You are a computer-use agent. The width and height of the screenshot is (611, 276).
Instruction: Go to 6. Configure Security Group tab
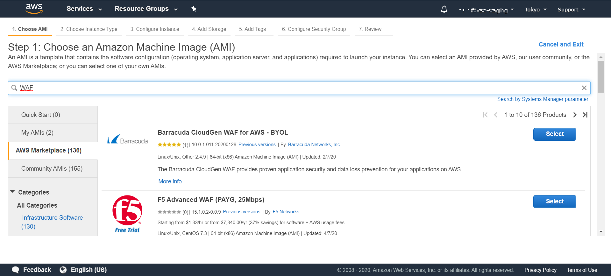point(314,29)
